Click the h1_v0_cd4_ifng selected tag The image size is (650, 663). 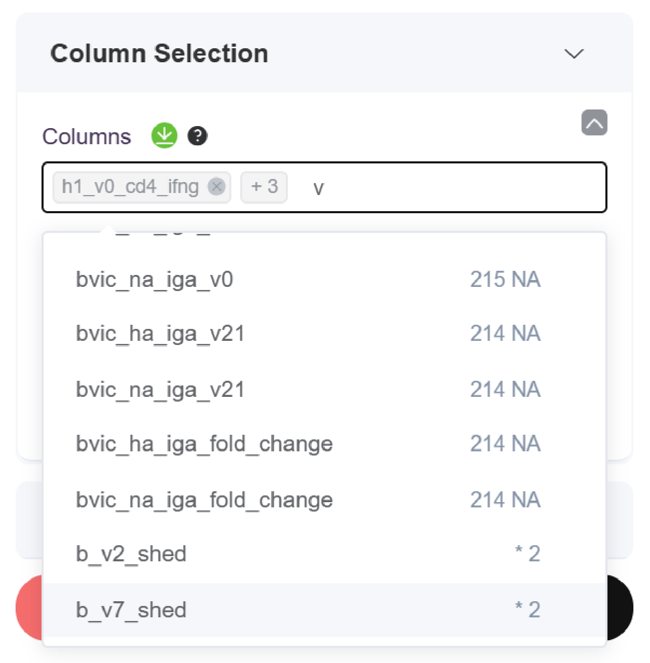click(130, 186)
